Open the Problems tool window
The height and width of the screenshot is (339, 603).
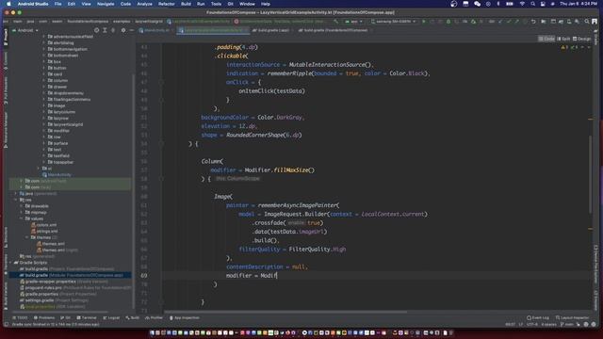click(x=44, y=318)
